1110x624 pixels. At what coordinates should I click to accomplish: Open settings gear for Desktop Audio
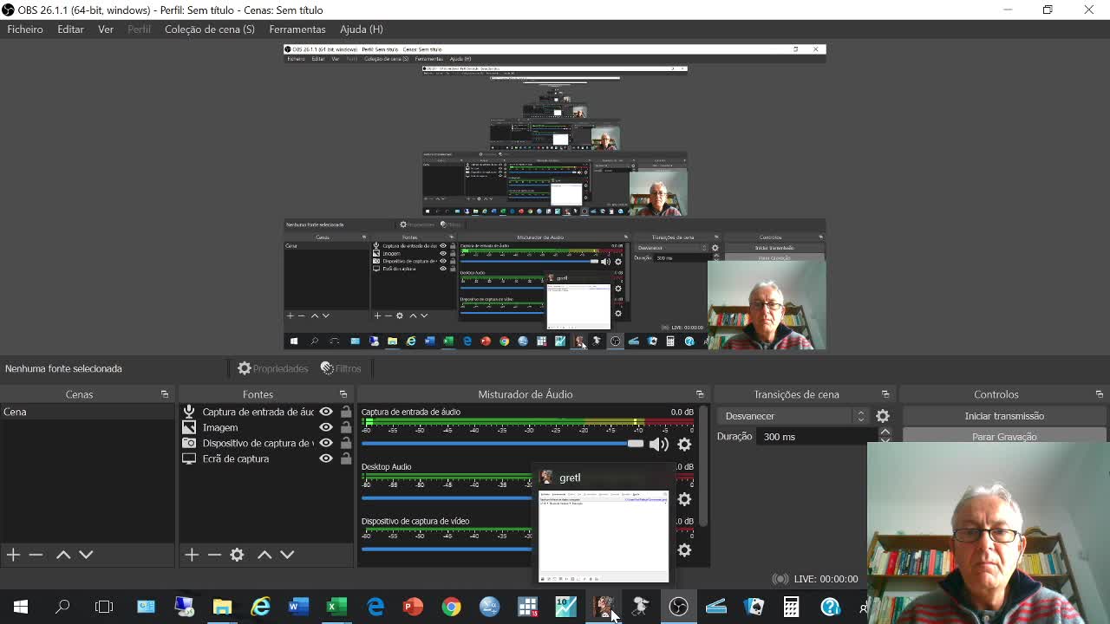pos(684,499)
